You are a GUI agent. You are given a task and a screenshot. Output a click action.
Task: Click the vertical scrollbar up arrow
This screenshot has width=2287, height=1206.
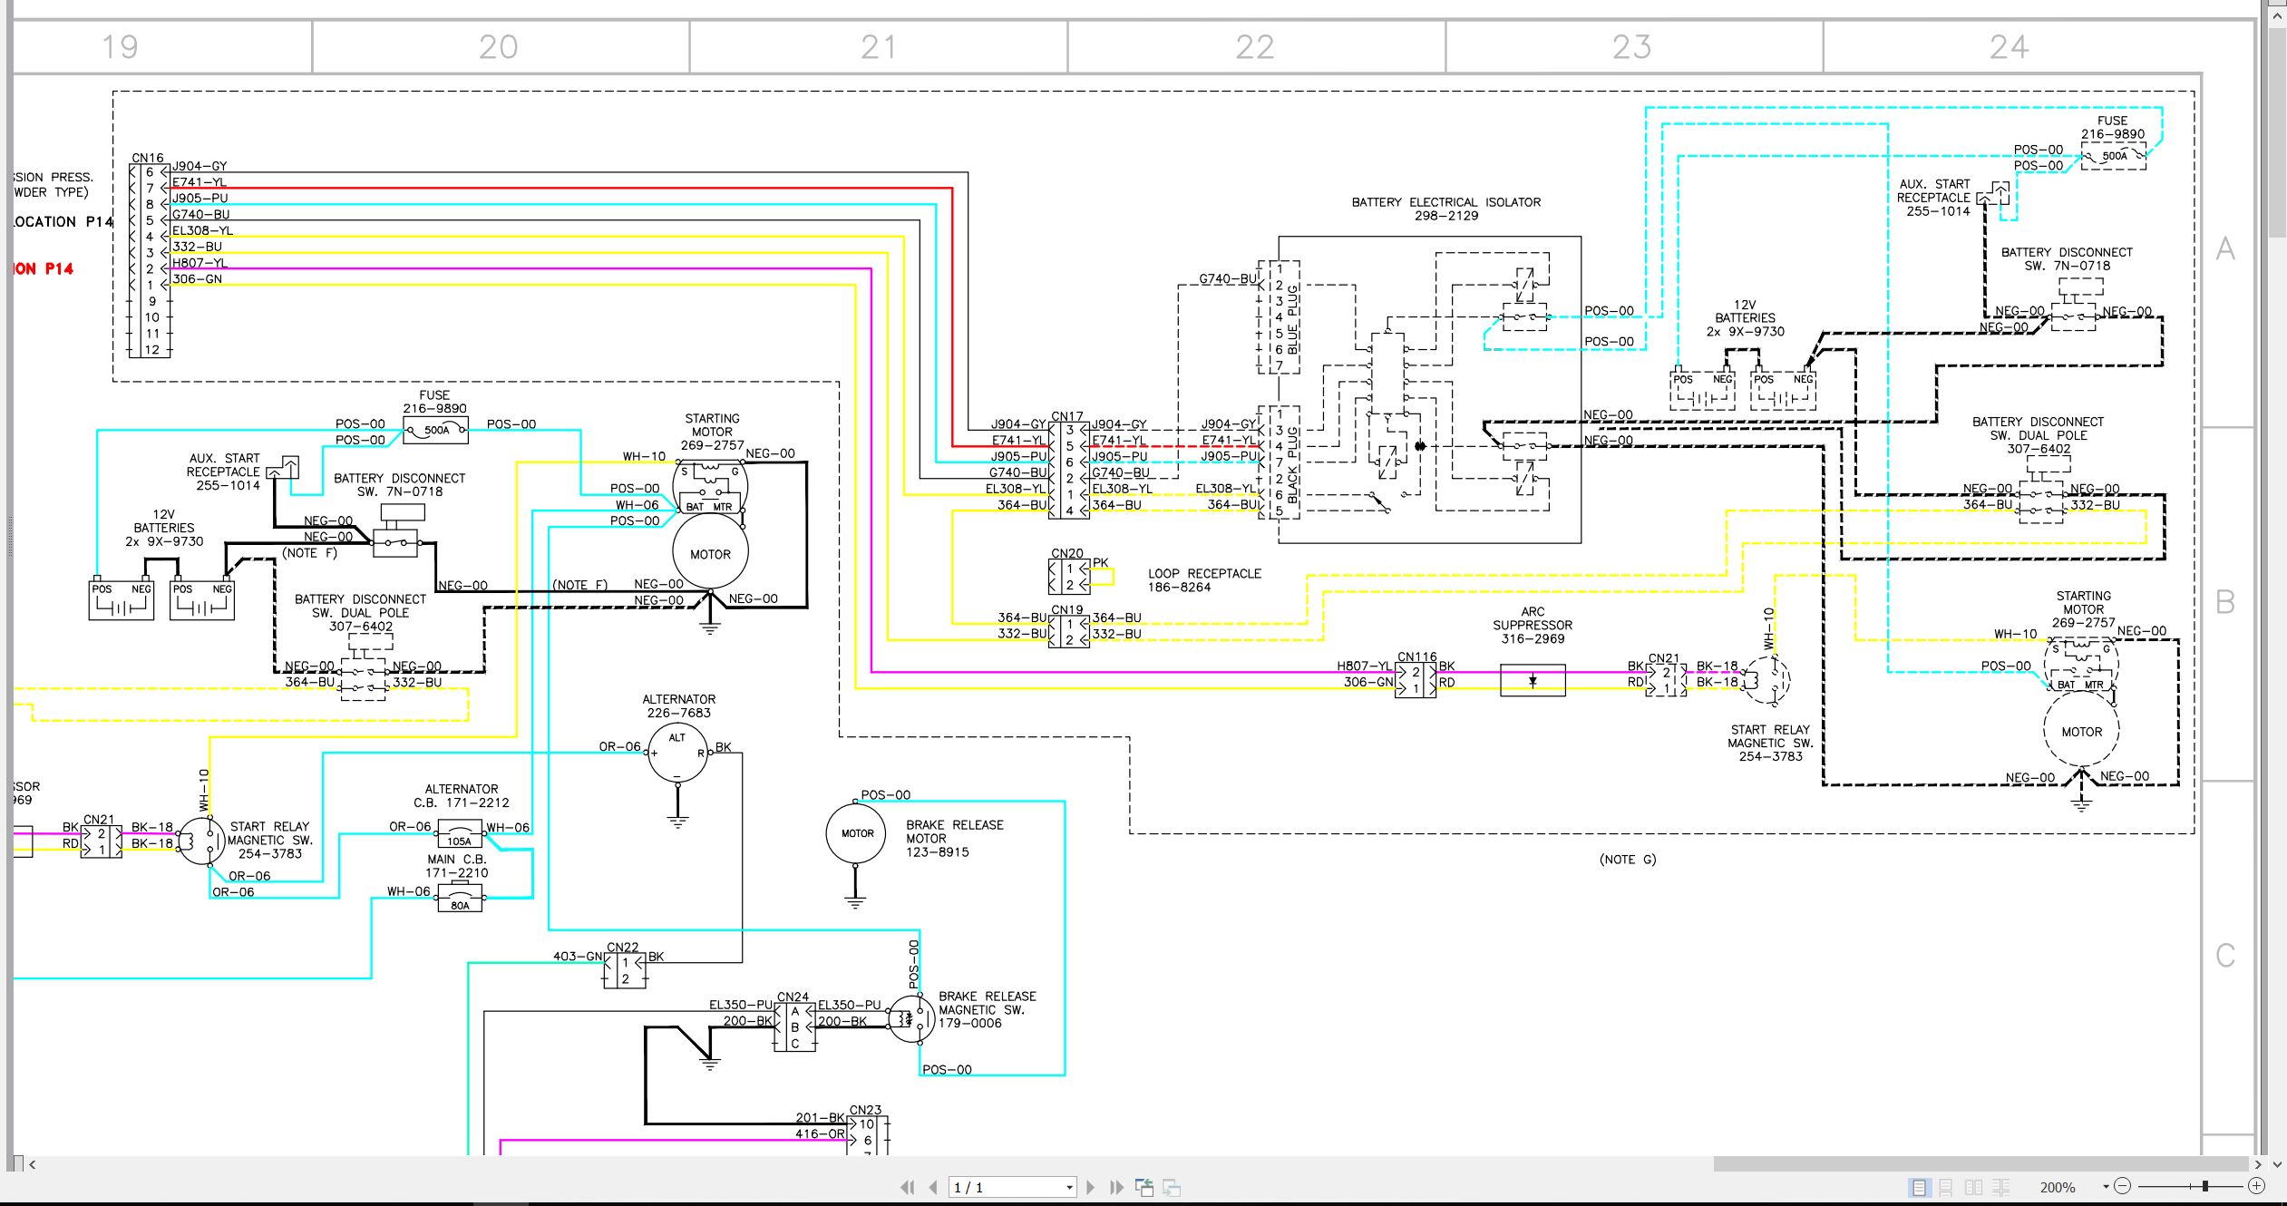point(2277,16)
